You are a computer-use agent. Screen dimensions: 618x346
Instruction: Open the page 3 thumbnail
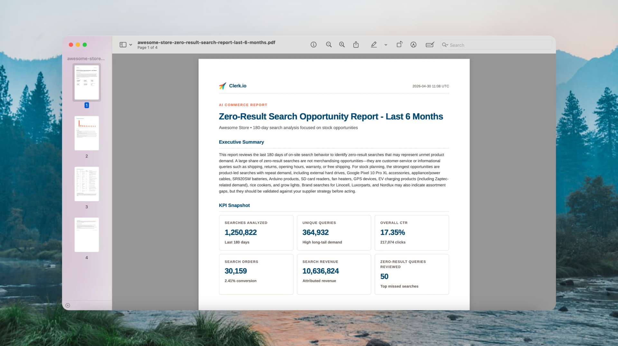coord(87,184)
